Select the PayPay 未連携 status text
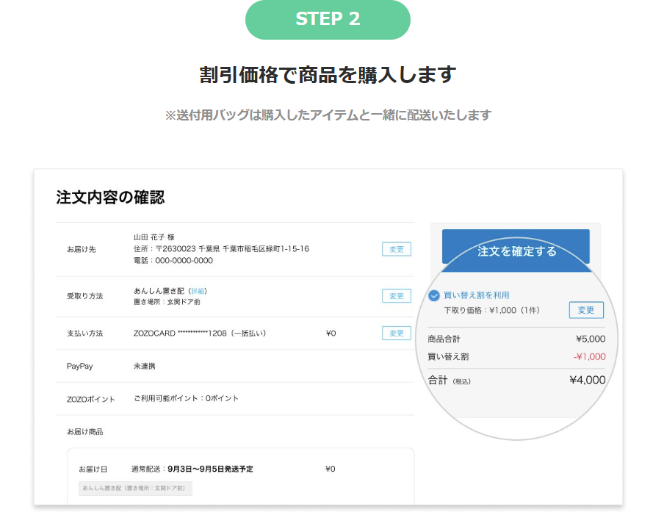This screenshot has width=664, height=529. pos(144,366)
